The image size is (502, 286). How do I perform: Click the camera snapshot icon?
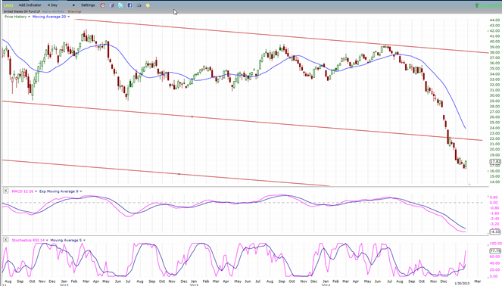point(139,5)
